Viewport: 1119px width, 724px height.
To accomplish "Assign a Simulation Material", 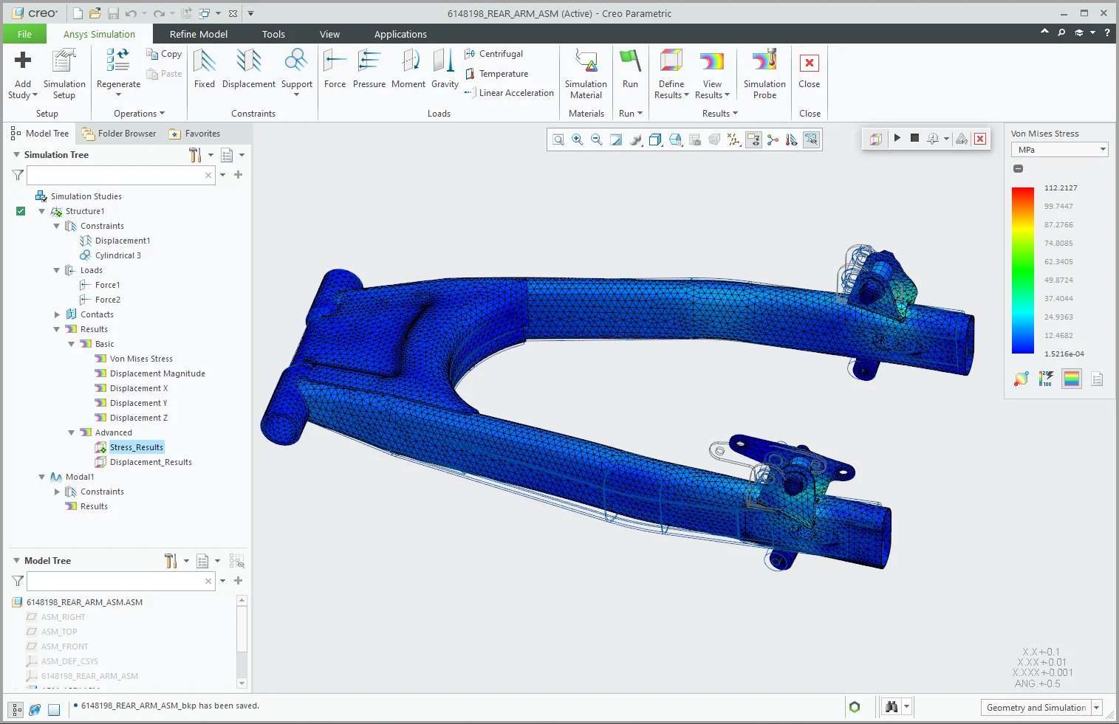I will 586,72.
